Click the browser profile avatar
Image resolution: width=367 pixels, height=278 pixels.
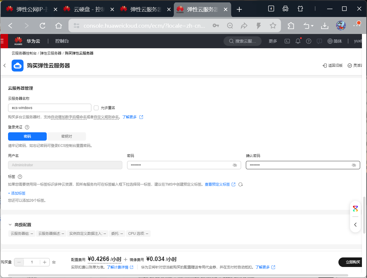341,26
